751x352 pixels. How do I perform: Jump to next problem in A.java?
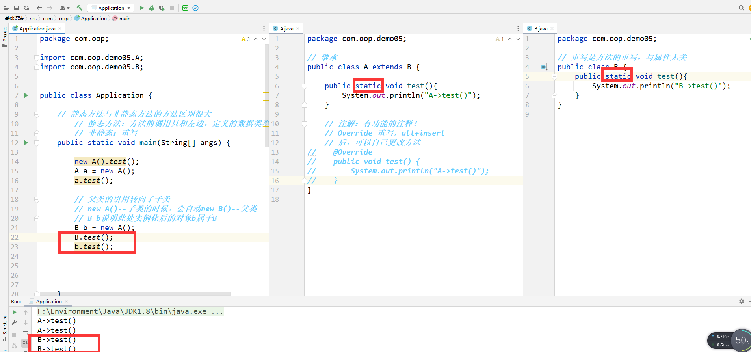pos(518,39)
